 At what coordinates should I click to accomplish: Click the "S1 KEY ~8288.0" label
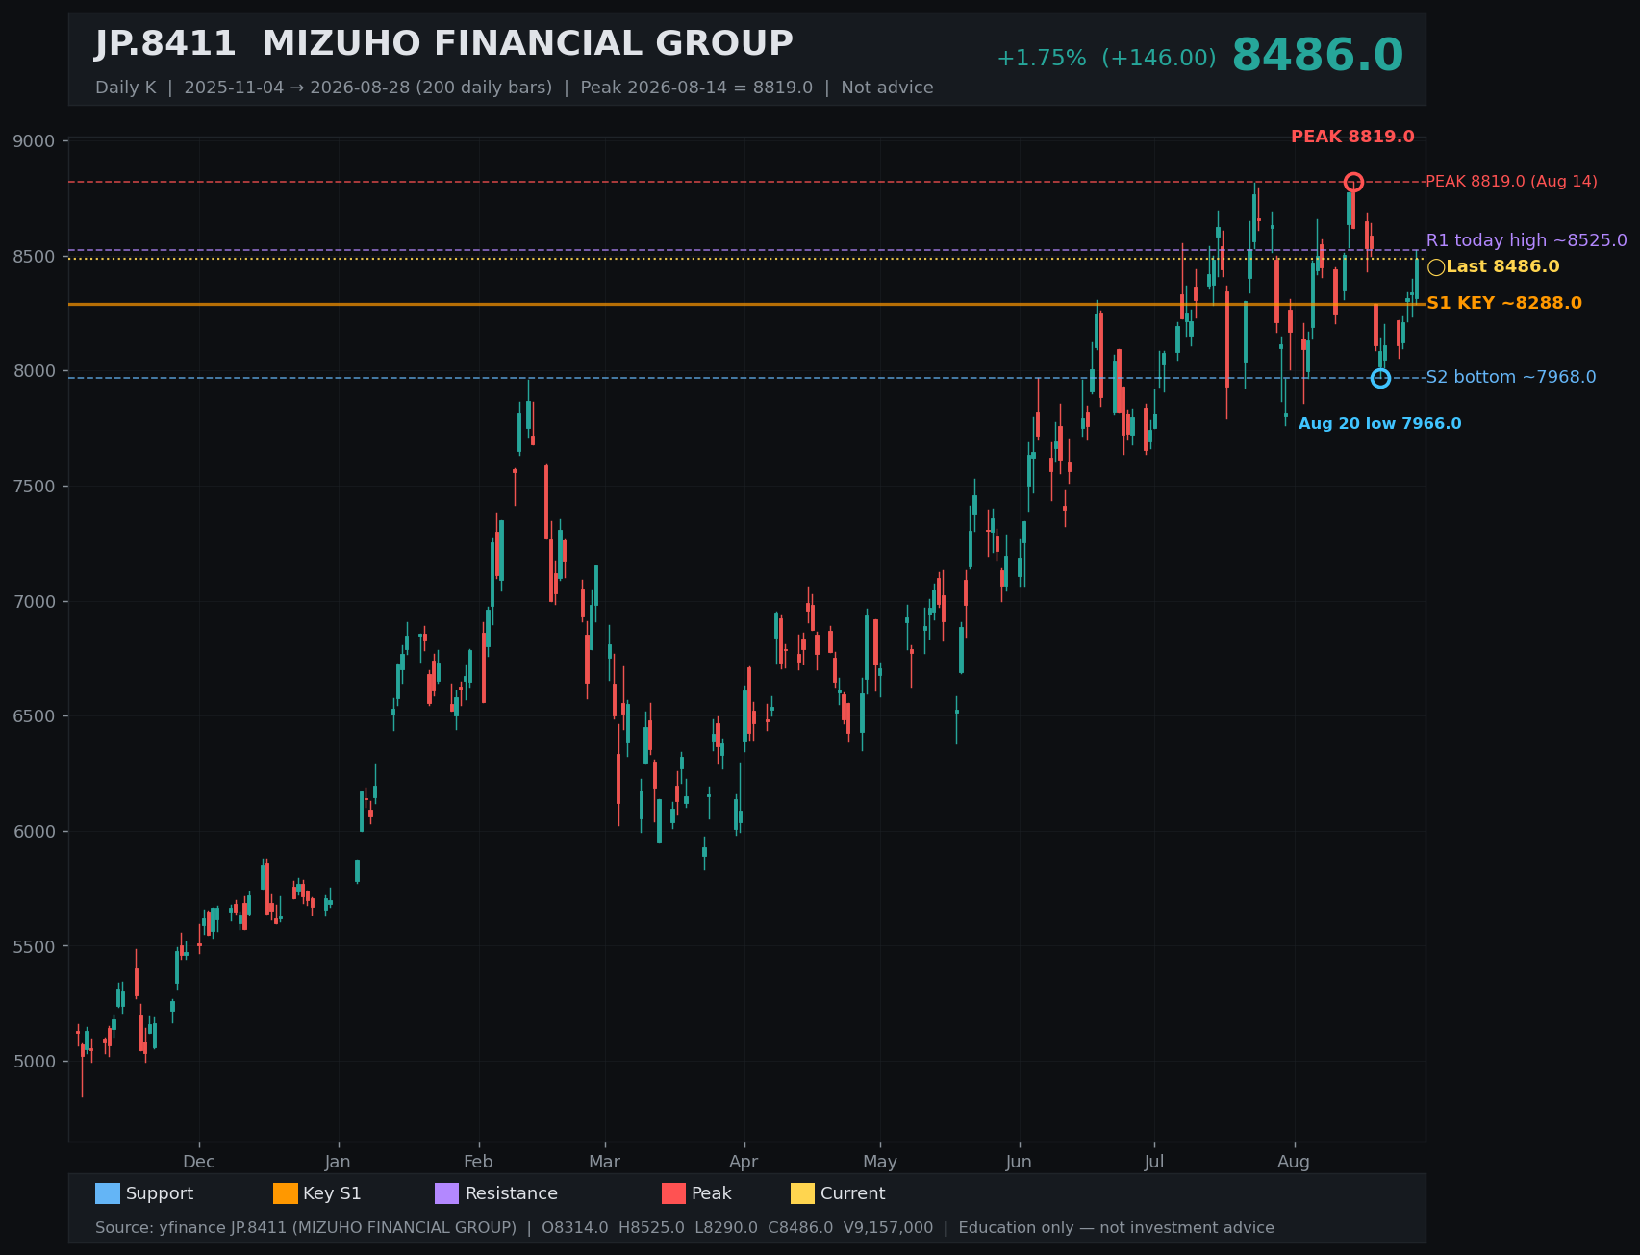coord(1504,304)
